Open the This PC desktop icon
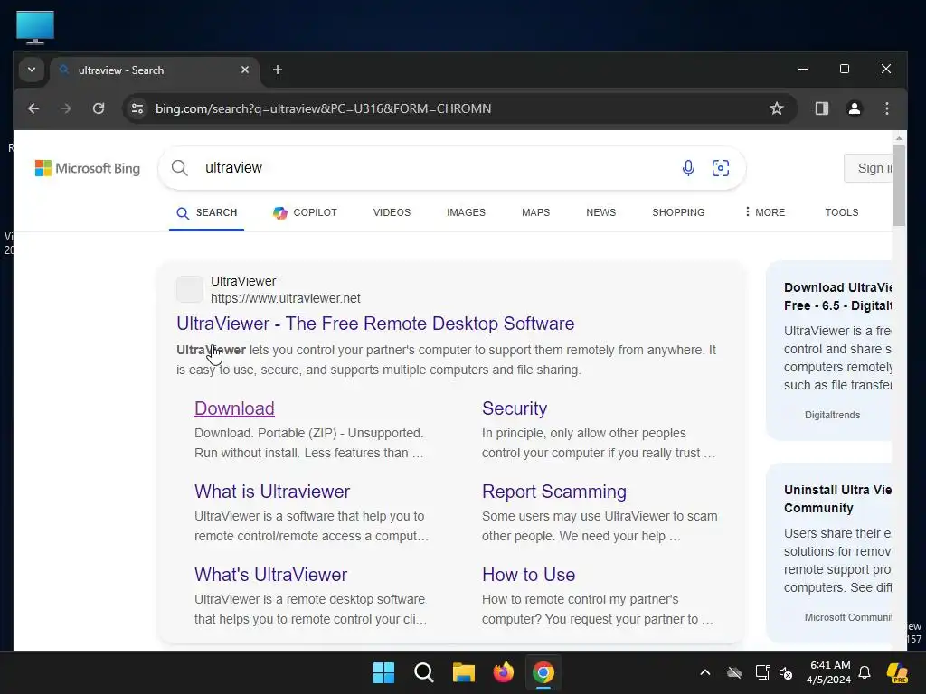 click(35, 27)
